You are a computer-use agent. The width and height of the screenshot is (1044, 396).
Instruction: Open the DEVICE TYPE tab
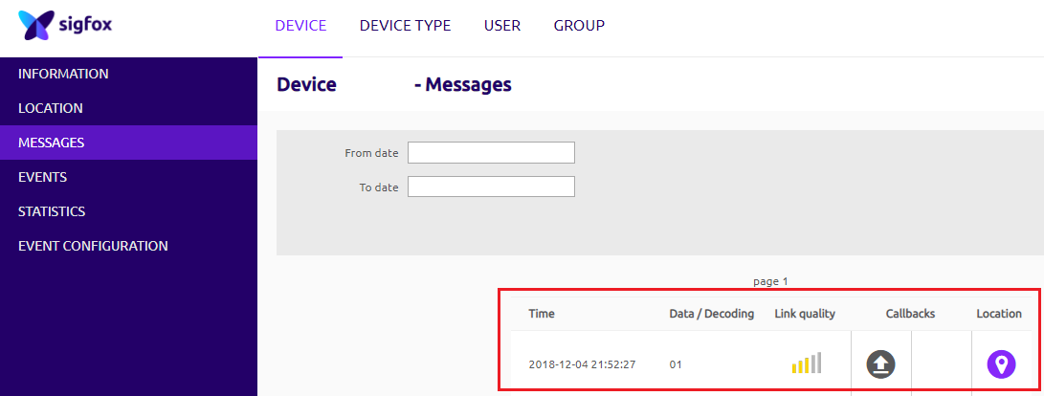(x=405, y=26)
